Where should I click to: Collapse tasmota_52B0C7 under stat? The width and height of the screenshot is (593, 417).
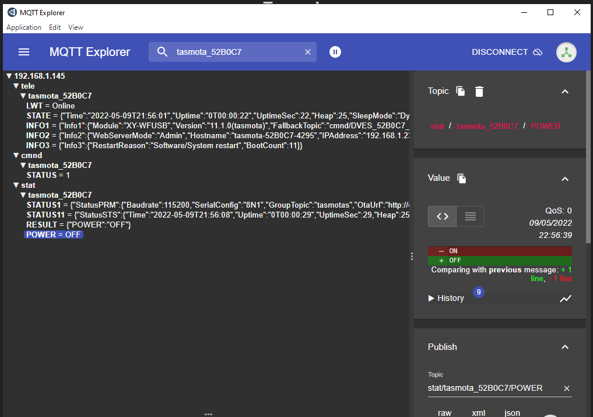click(x=23, y=195)
